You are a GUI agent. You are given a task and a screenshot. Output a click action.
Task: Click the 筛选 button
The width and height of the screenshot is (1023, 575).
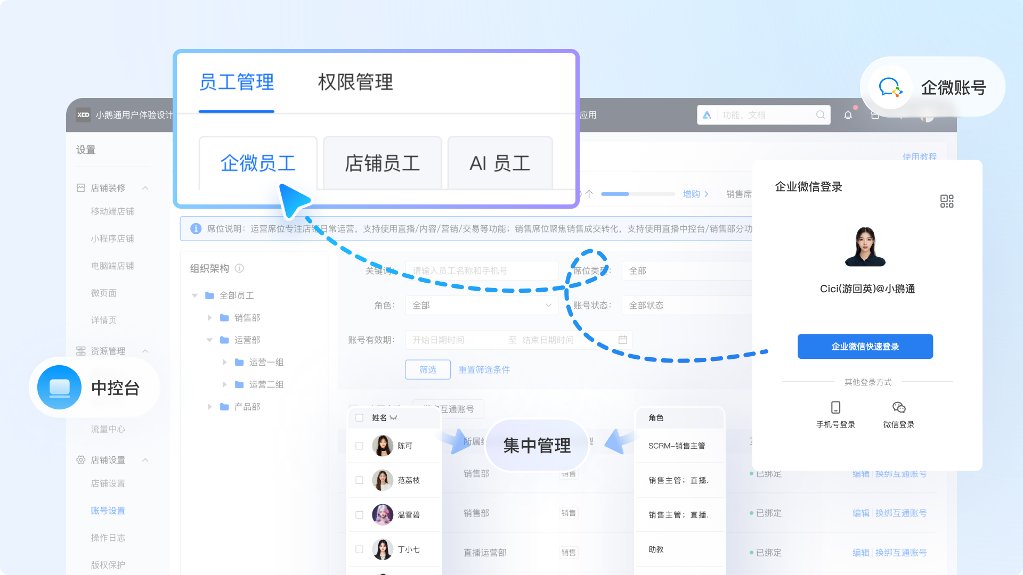click(428, 369)
